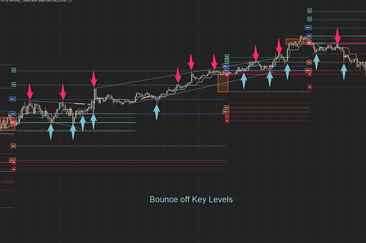Select the tall orange rectangle in chart center
This screenshot has width=366, height=243.
click(223, 83)
